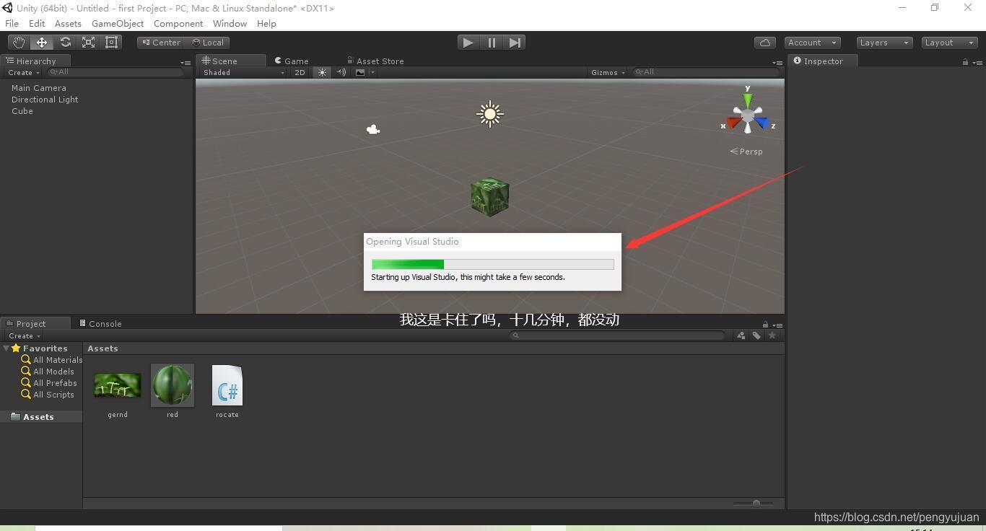Toggle scene lighting sun icon
986x531 pixels.
tap(322, 72)
